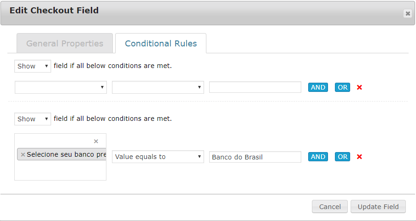Click the 'Banco do Brasil' value input
416x221 pixels.
pyautogui.click(x=255, y=157)
